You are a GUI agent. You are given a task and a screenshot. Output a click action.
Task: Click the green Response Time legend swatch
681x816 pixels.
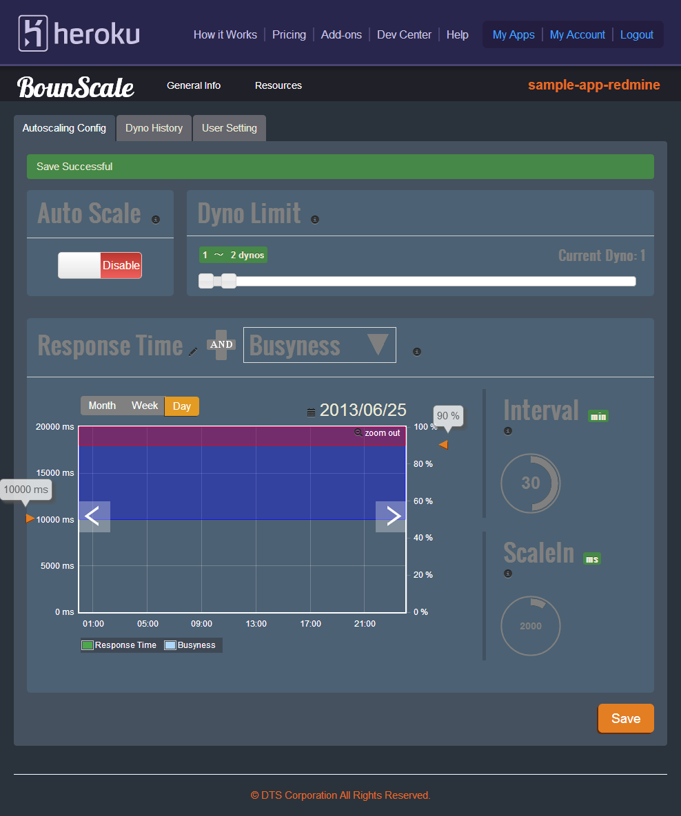click(88, 645)
